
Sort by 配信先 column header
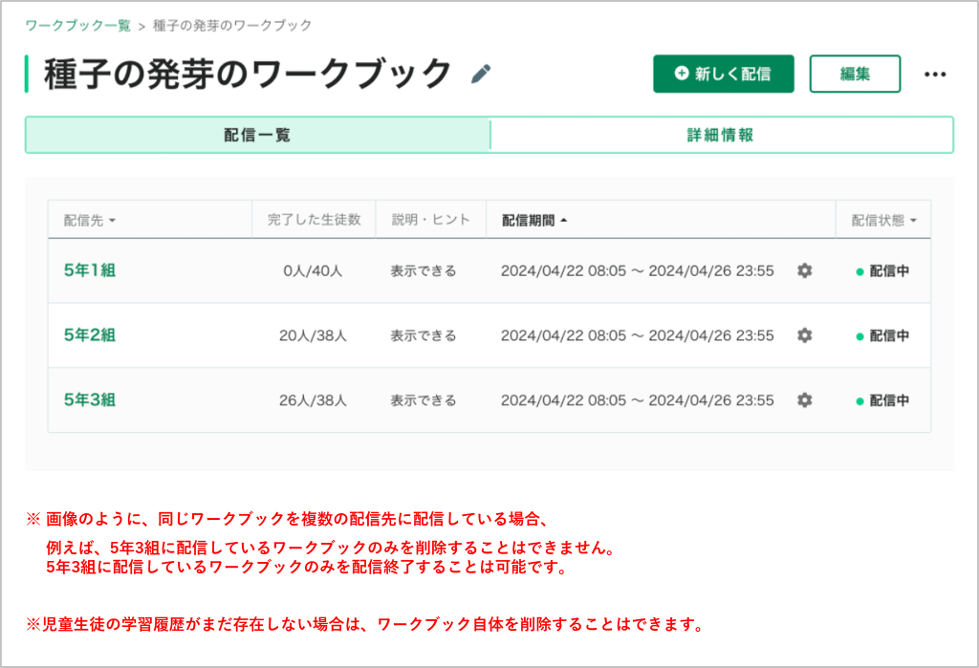(89, 221)
